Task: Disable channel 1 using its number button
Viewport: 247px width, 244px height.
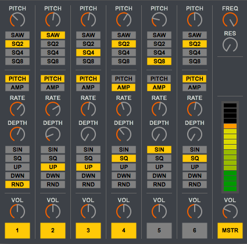Action: tap(17, 231)
